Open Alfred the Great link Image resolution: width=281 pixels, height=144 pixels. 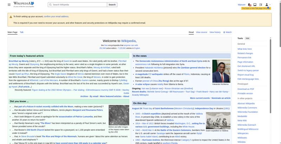75,77
